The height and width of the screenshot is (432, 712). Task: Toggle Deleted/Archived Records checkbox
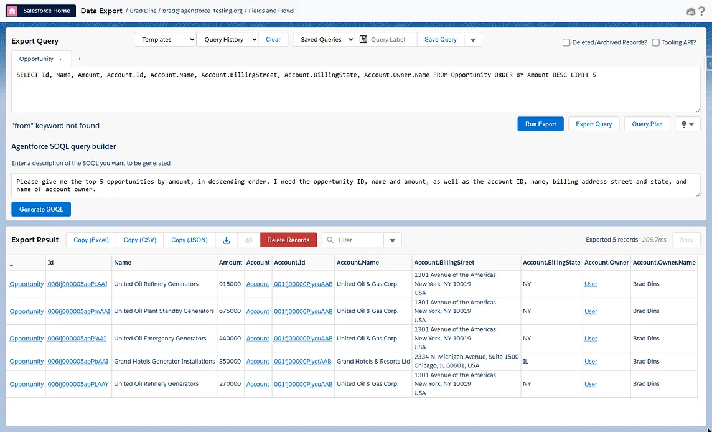[566, 42]
